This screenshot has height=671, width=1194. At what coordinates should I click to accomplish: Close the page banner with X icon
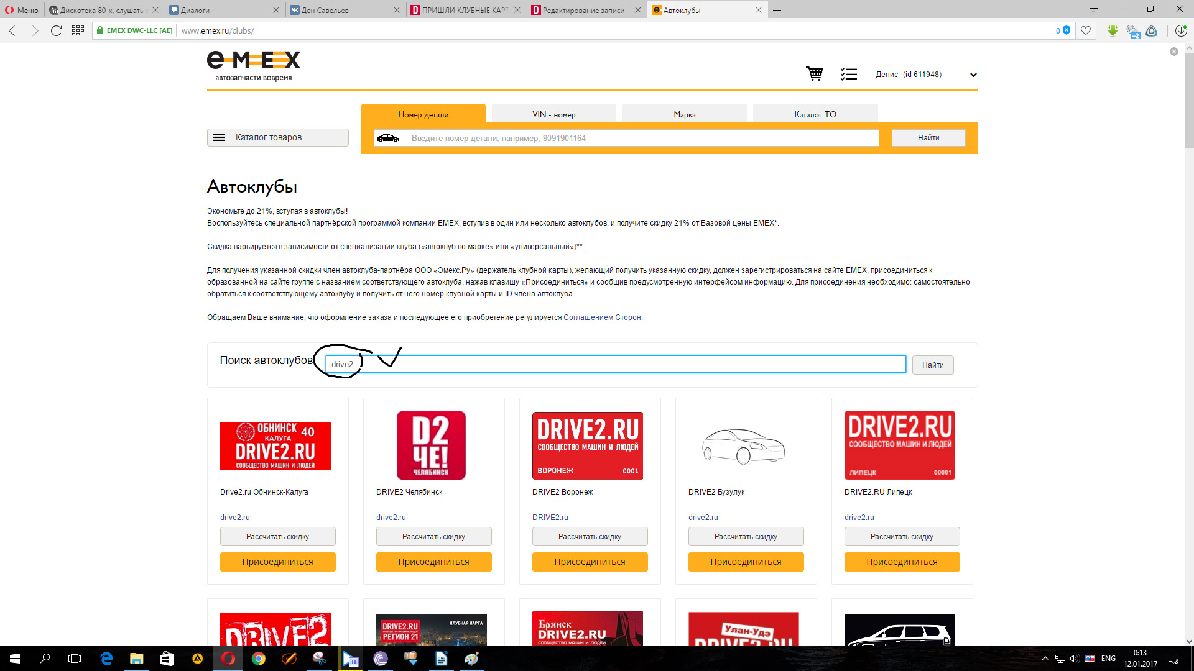click(1173, 52)
